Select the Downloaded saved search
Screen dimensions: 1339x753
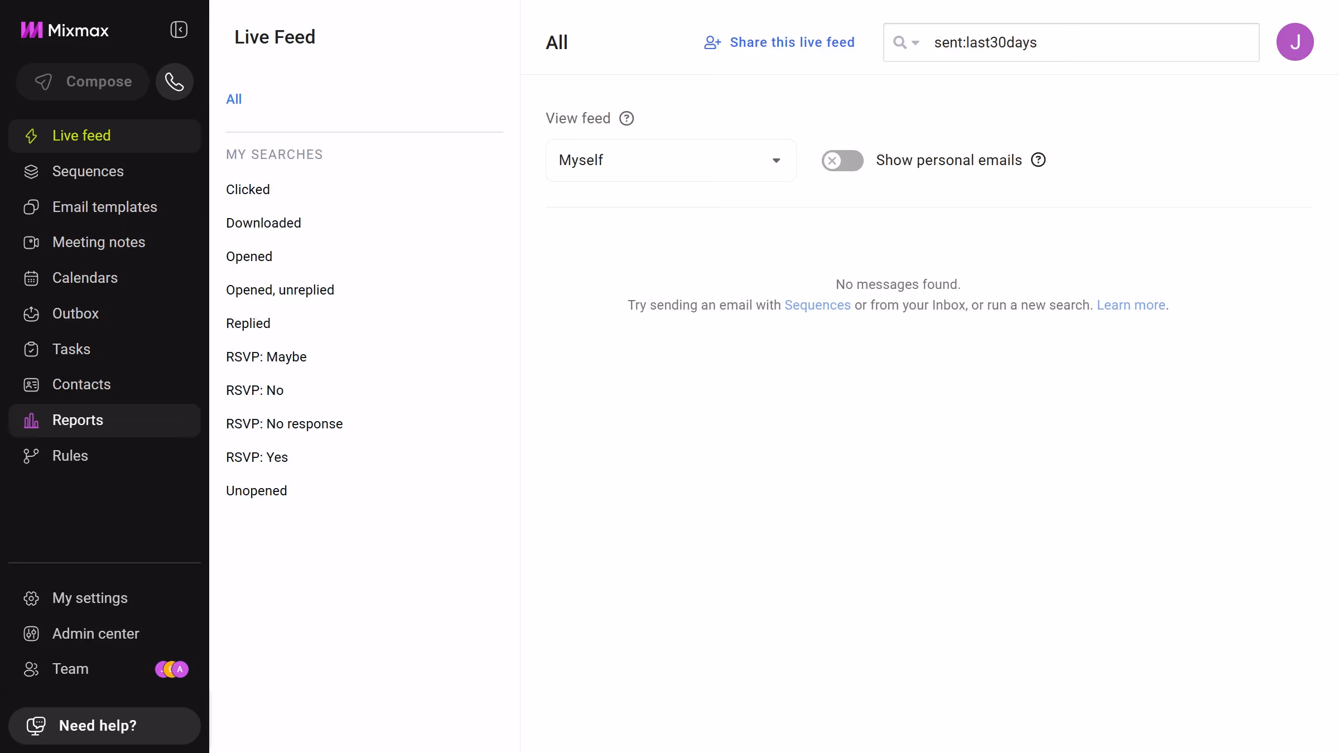click(x=263, y=223)
